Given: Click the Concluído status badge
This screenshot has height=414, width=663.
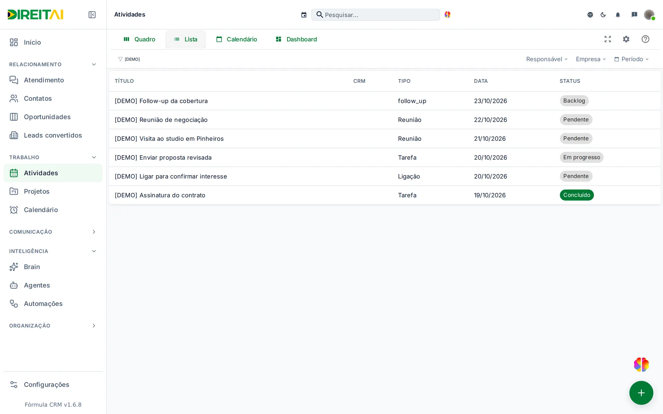Looking at the screenshot, I should (x=577, y=195).
